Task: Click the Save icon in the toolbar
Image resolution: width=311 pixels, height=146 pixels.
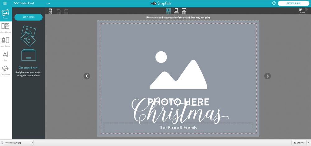Action: 50,11
